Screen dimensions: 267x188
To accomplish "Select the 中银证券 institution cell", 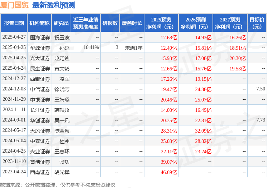I will click(x=40, y=100).
